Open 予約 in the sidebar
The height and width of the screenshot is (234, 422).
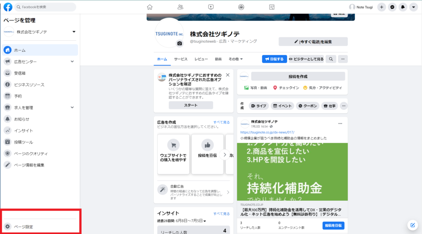[x=40, y=96]
